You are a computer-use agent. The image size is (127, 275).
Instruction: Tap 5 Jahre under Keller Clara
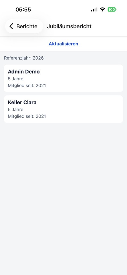click(x=15, y=110)
